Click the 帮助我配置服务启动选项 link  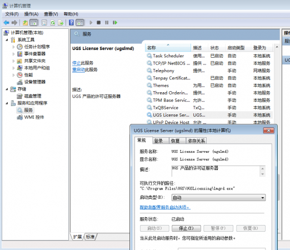coord(165,207)
